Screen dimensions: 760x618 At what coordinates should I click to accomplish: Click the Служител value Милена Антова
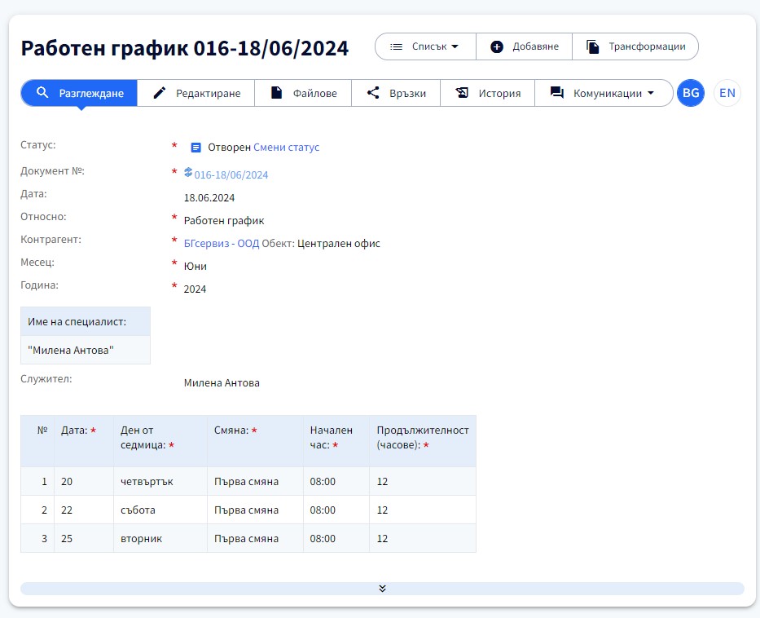(222, 383)
